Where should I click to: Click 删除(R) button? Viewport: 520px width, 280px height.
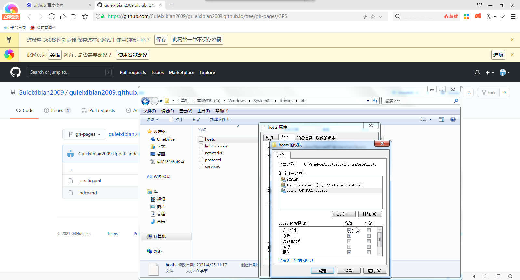click(x=370, y=214)
